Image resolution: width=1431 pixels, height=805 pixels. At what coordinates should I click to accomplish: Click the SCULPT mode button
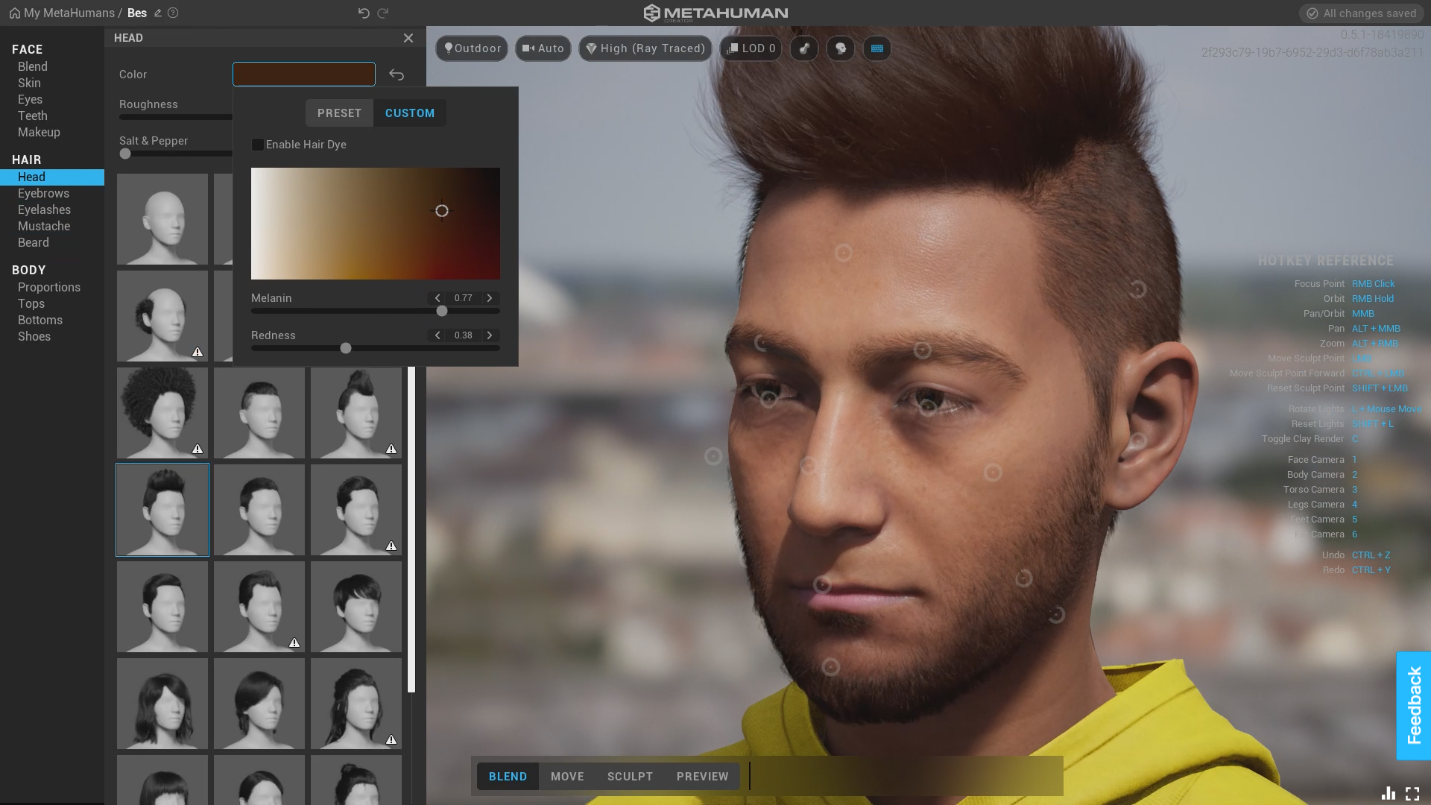pos(630,775)
